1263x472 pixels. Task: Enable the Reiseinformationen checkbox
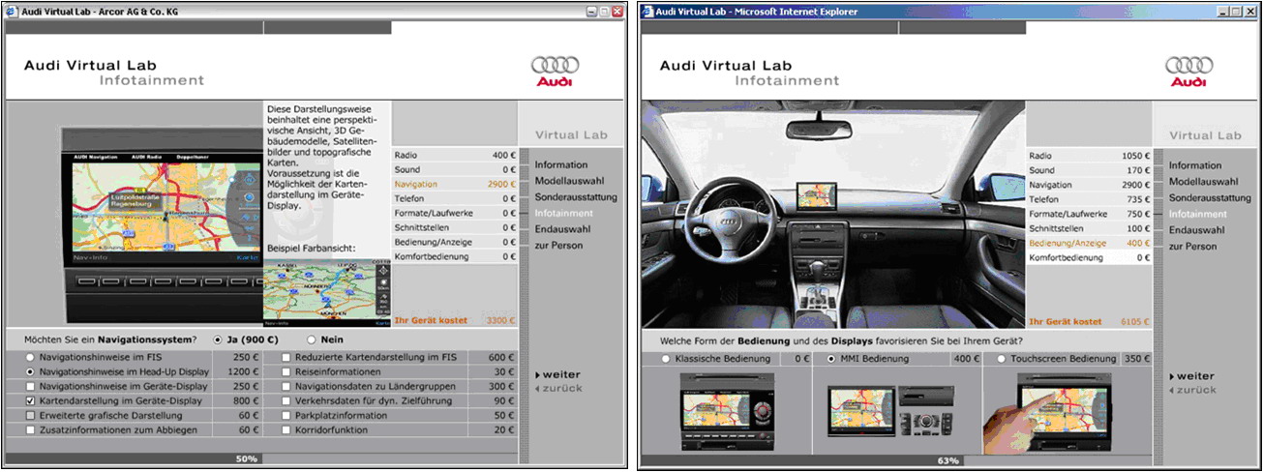point(287,371)
